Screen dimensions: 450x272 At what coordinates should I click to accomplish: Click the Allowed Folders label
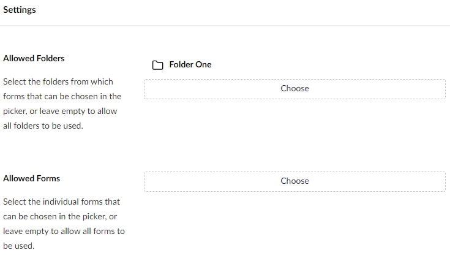(34, 58)
